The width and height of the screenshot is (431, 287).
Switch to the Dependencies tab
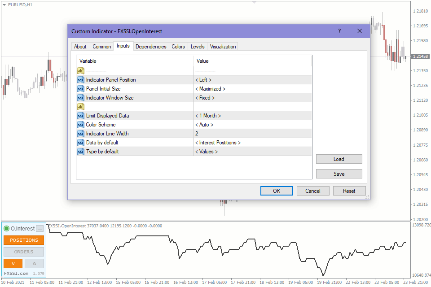click(x=151, y=47)
